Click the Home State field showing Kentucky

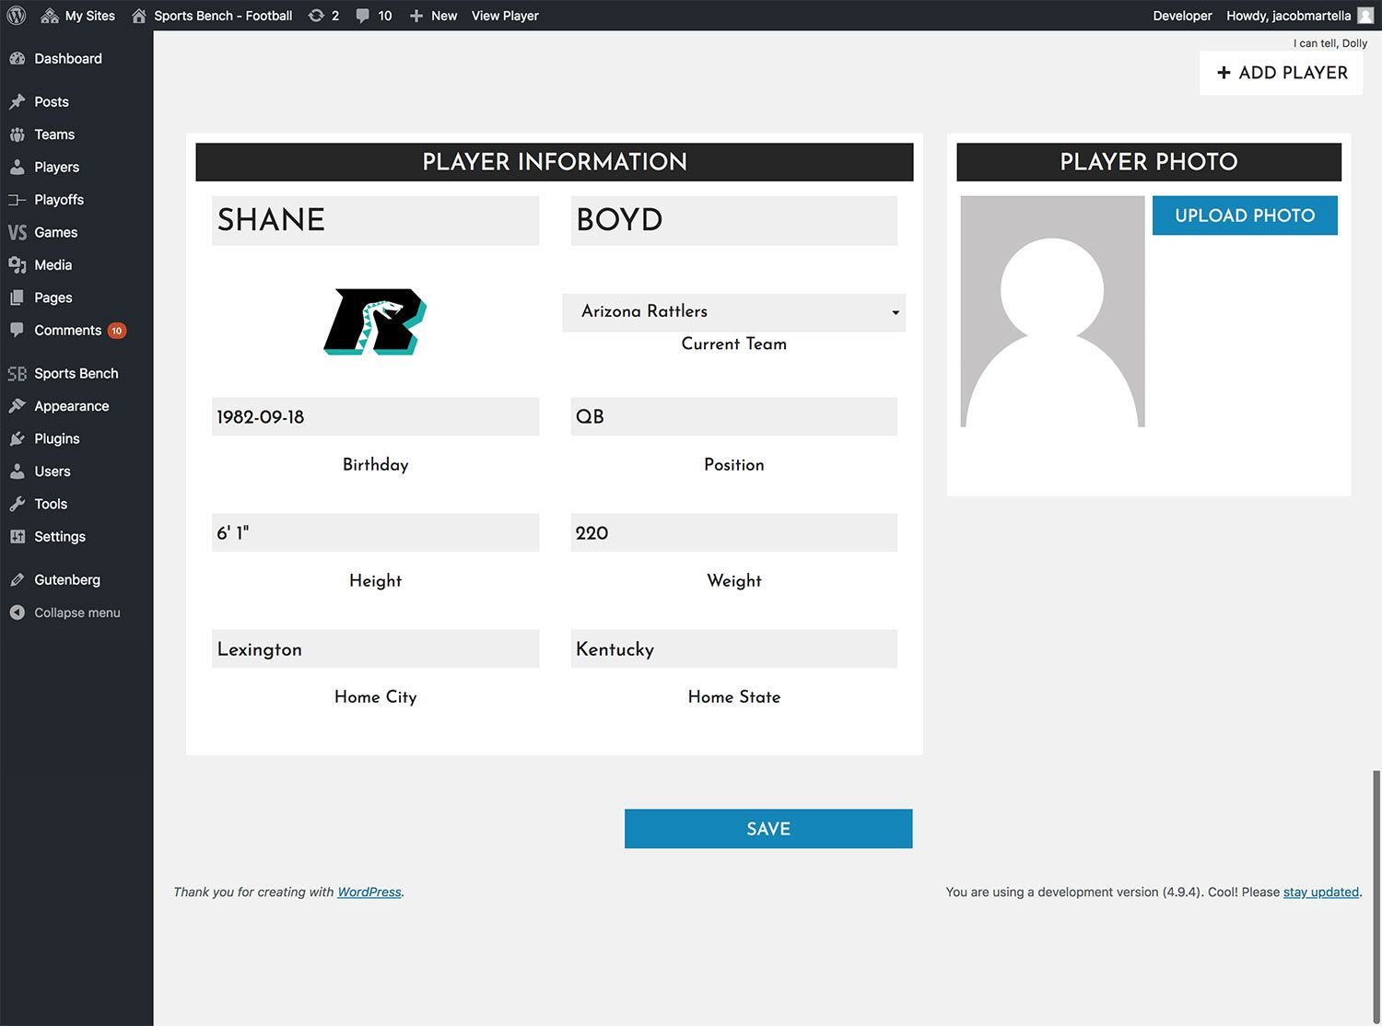pyautogui.click(x=733, y=648)
